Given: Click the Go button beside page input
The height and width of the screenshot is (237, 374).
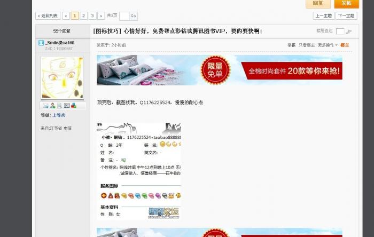Looking at the screenshot, I should pos(134,16).
